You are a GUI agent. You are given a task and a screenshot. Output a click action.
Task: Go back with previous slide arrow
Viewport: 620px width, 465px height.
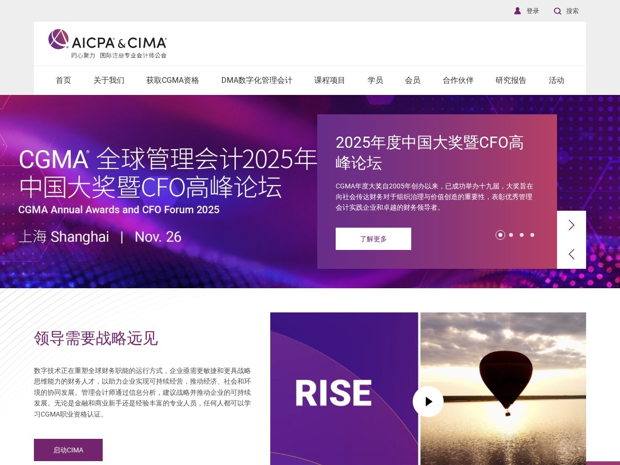(572, 254)
